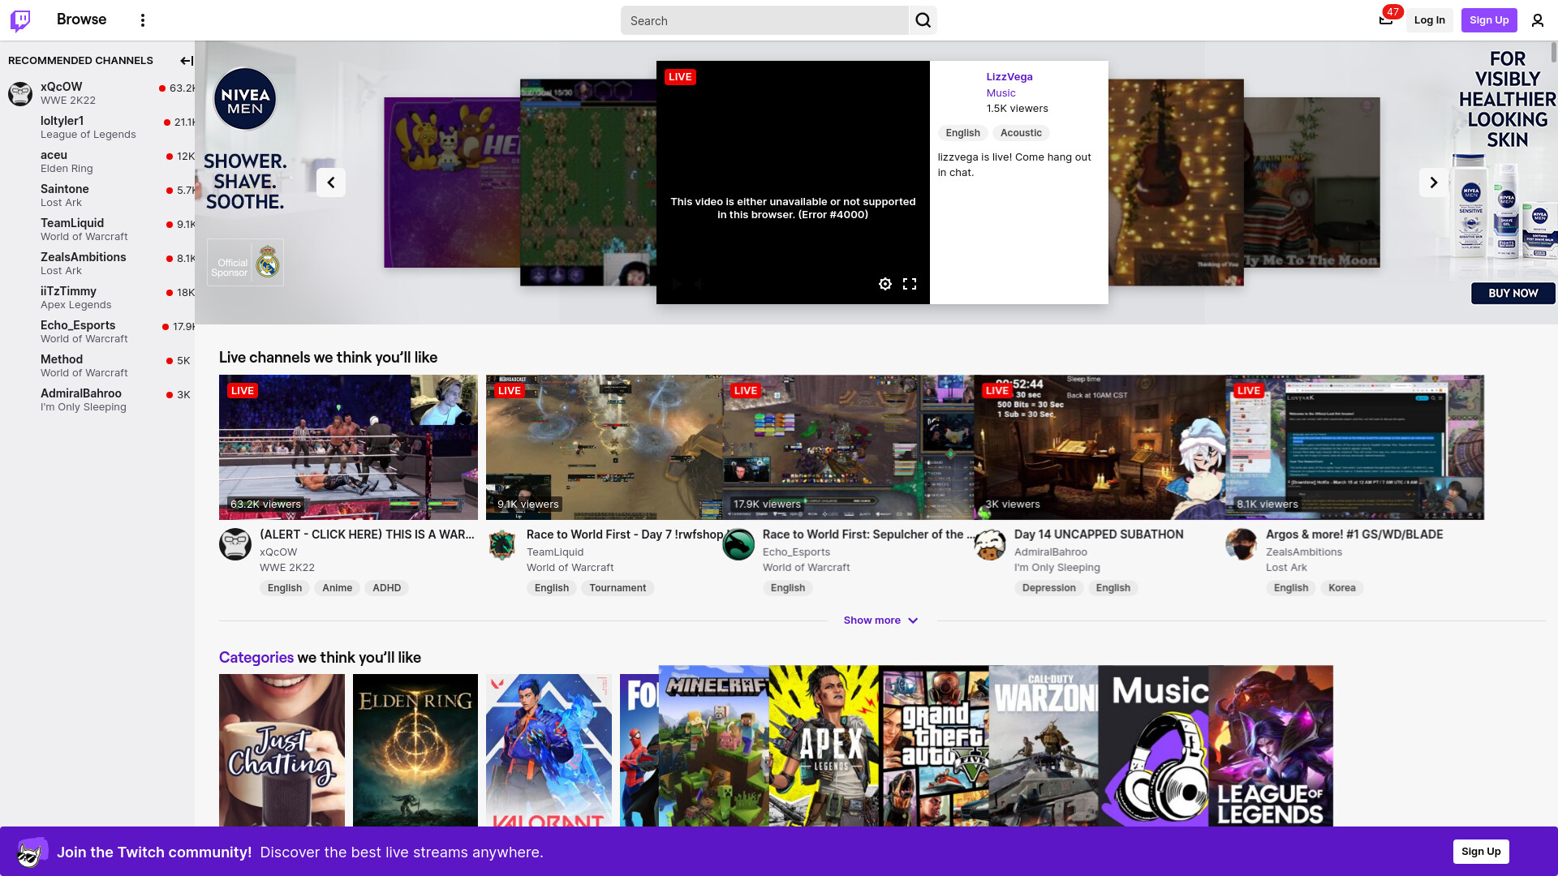Open the notifications inbox with 47 badge
This screenshot has height=876, width=1558.
point(1386,19)
